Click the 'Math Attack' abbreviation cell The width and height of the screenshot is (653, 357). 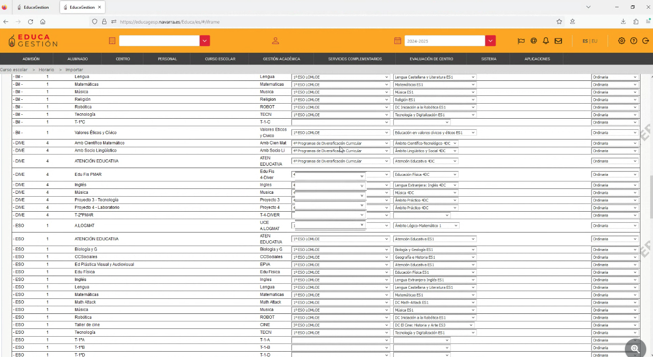[270, 302]
